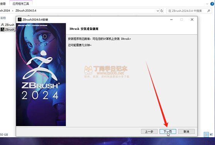Refresh the Explorer folder view

click(162, 11)
